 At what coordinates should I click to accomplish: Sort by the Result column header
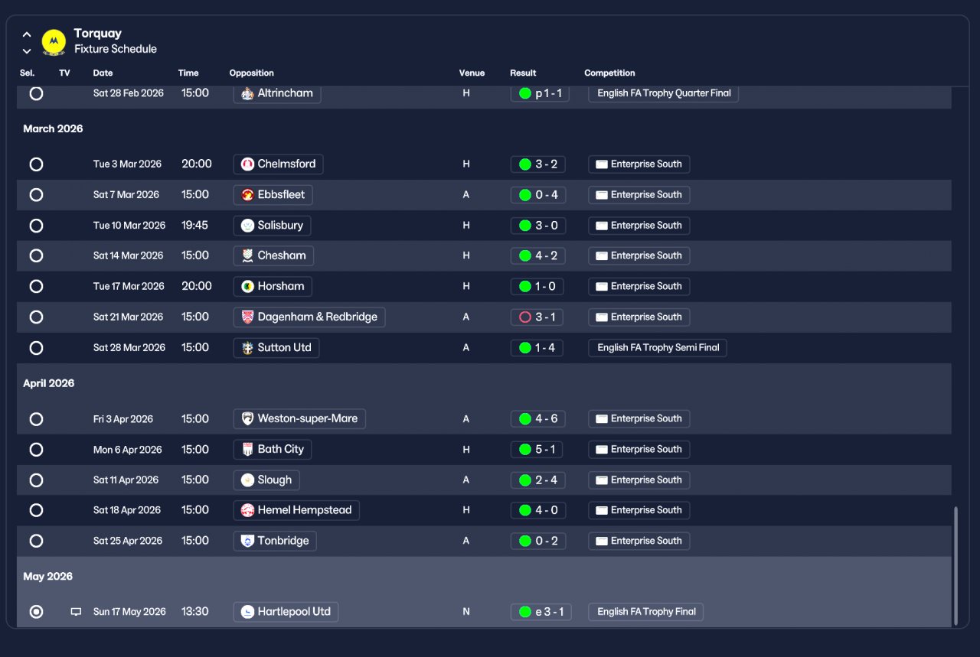pyautogui.click(x=523, y=73)
